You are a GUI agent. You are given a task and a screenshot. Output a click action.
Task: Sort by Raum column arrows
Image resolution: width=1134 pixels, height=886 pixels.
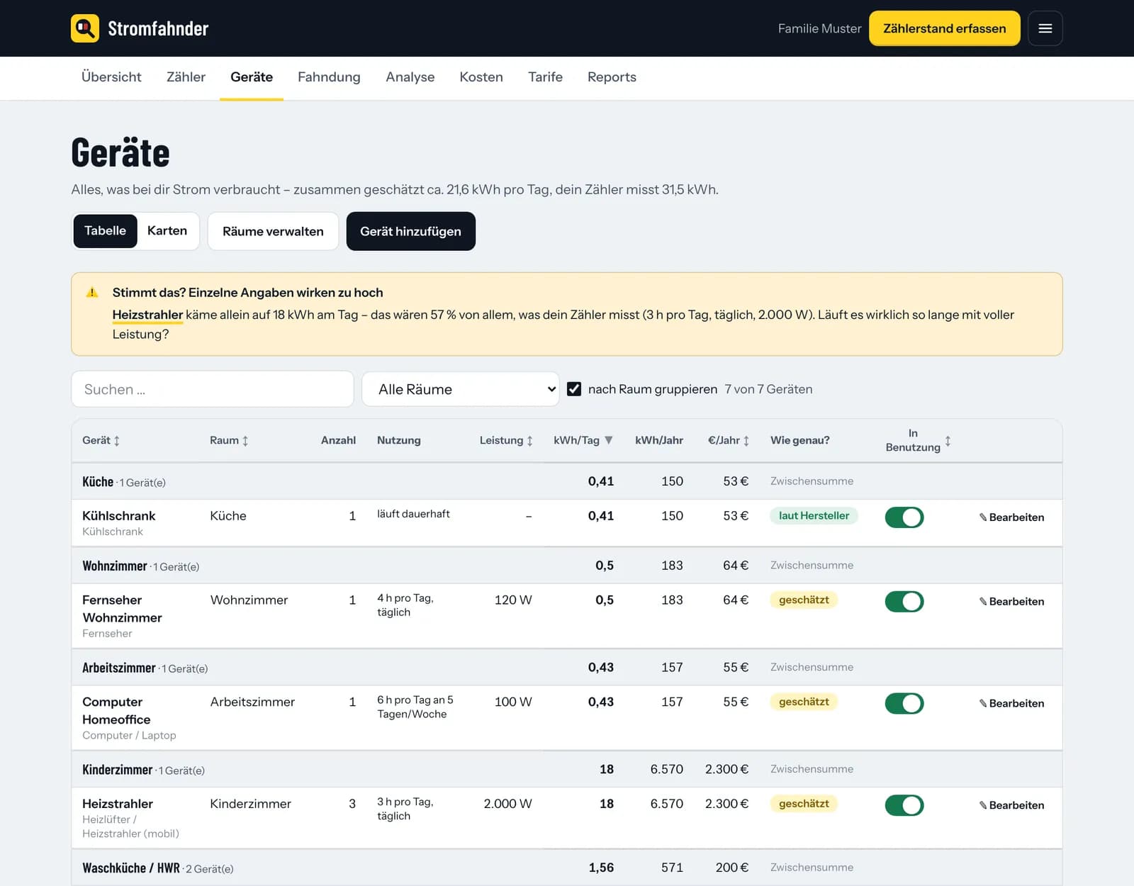245,441
